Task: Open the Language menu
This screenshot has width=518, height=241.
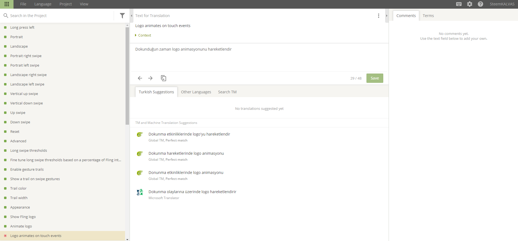Action: tap(43, 4)
